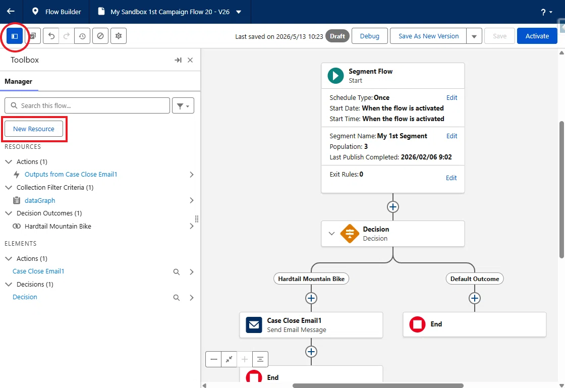
Task: Open the version history icon
Action: point(83,36)
